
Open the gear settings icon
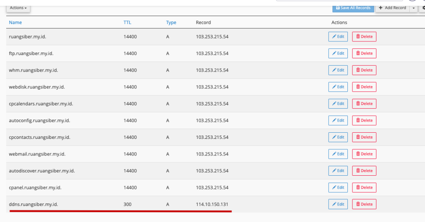[423, 7]
